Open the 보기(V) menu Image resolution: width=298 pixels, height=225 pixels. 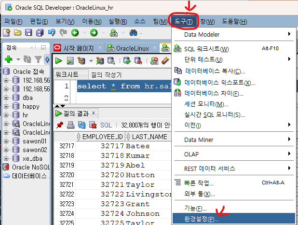65,22
